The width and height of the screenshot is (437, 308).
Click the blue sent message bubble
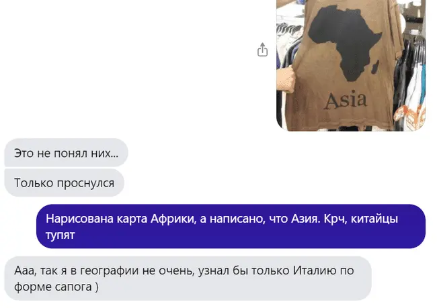coord(231,226)
